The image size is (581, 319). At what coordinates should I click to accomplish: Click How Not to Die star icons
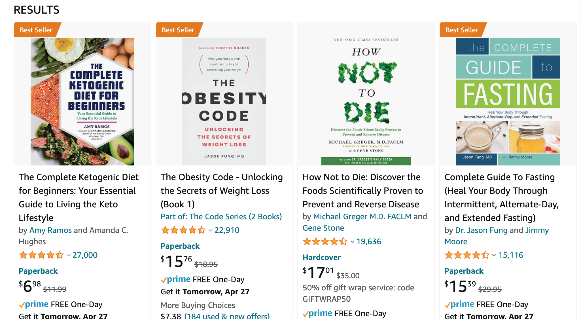pyautogui.click(x=325, y=242)
